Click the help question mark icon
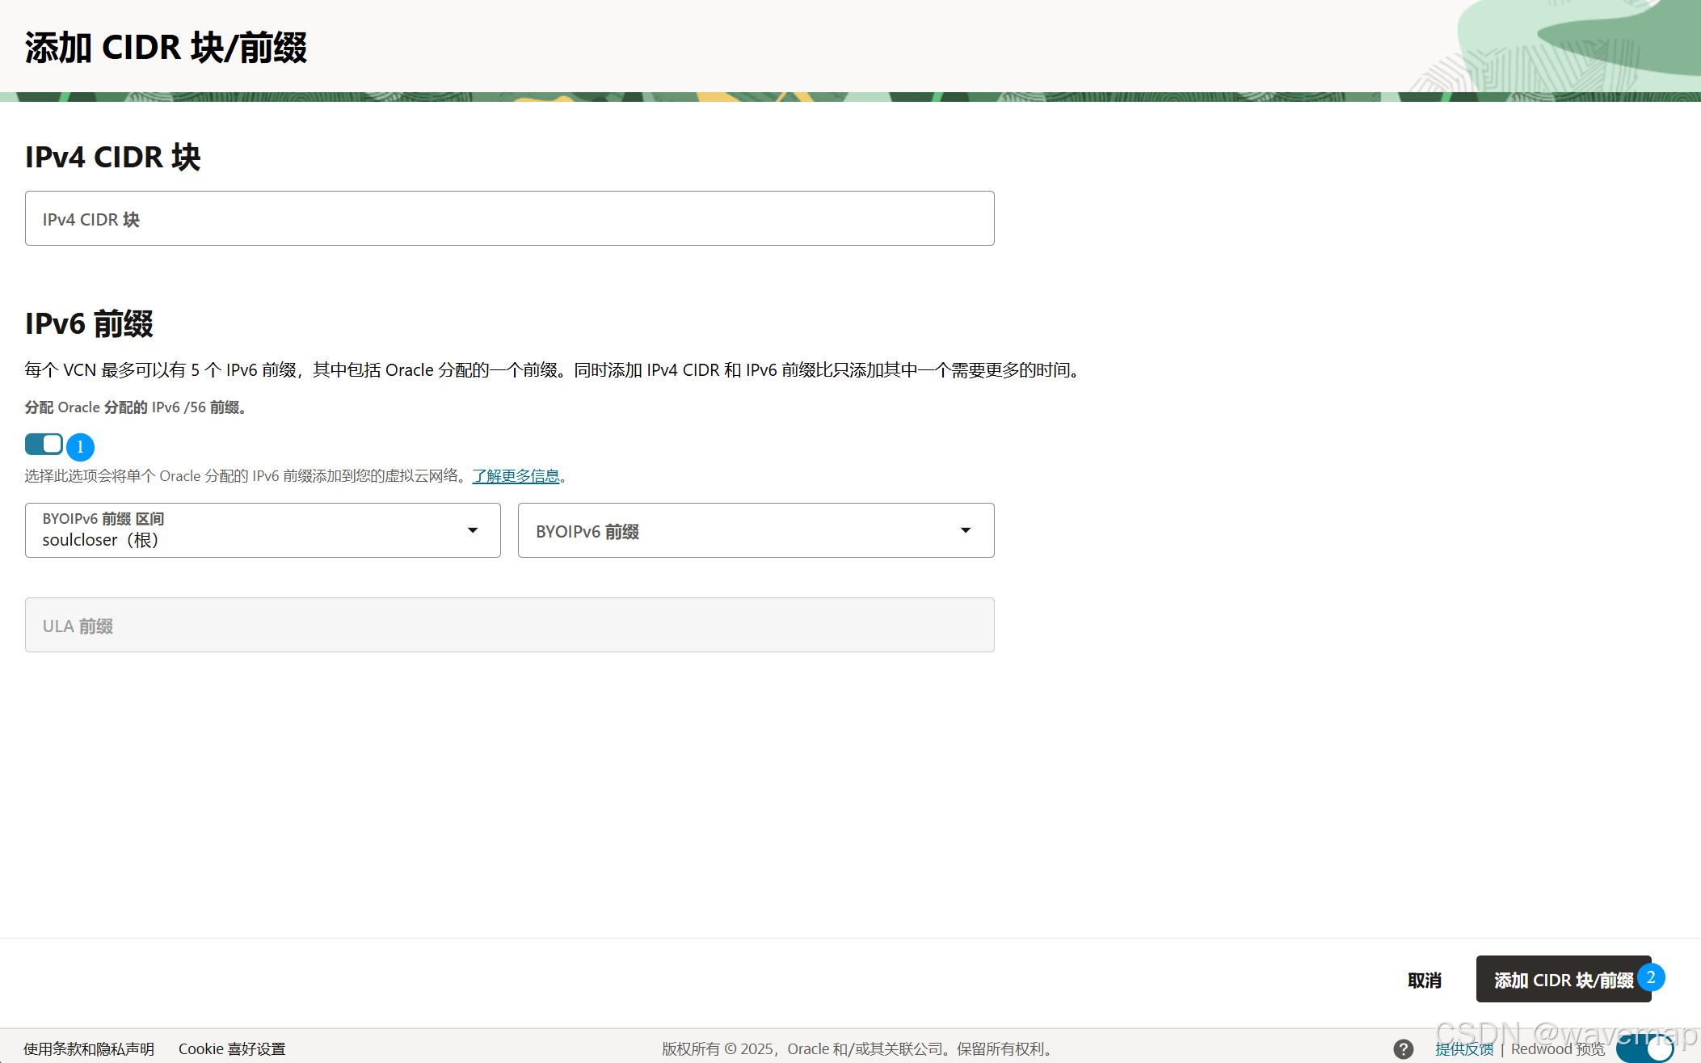 point(1404,1048)
